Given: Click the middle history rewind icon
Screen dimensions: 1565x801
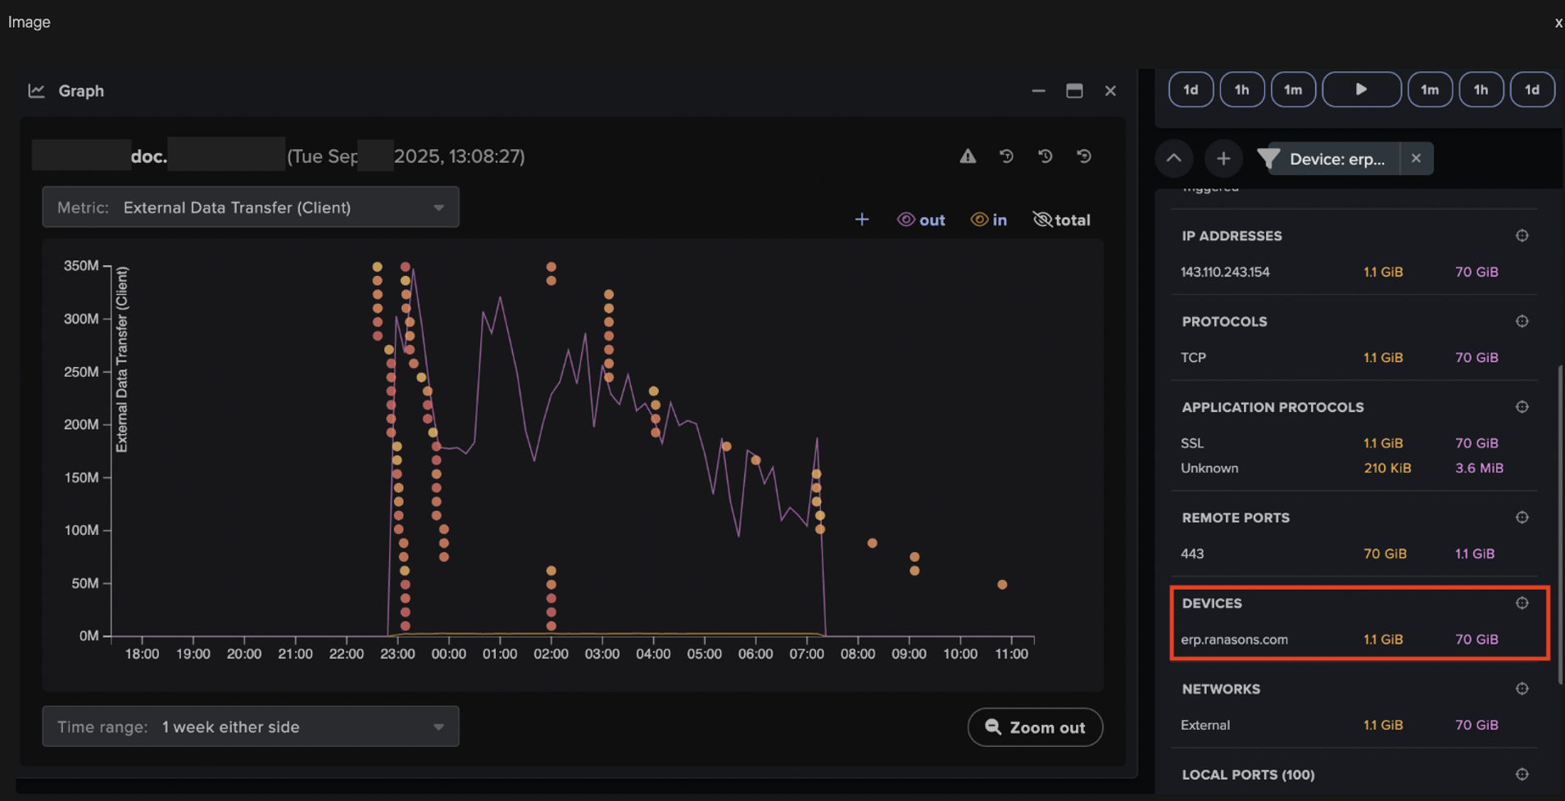Looking at the screenshot, I should tap(1045, 156).
